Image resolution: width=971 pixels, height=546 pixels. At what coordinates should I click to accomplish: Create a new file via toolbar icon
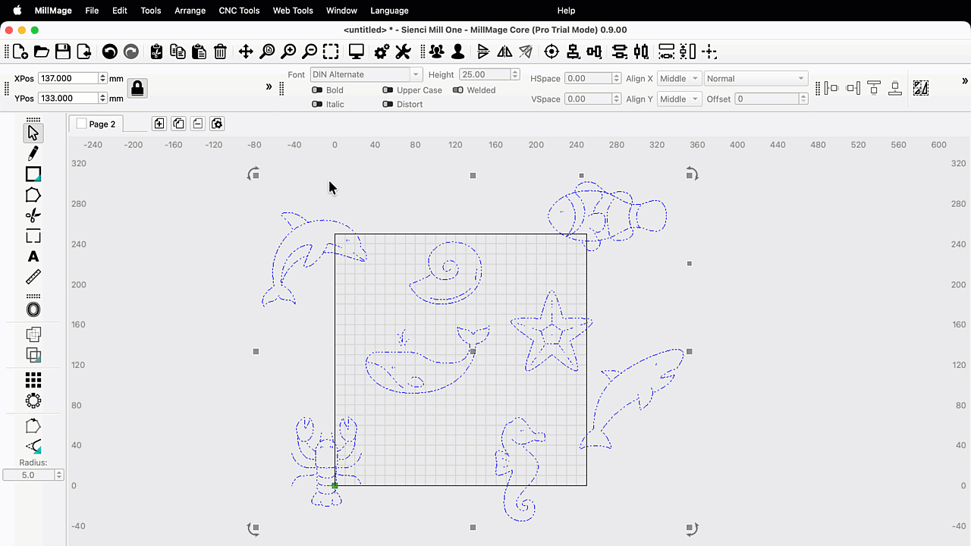(21, 52)
